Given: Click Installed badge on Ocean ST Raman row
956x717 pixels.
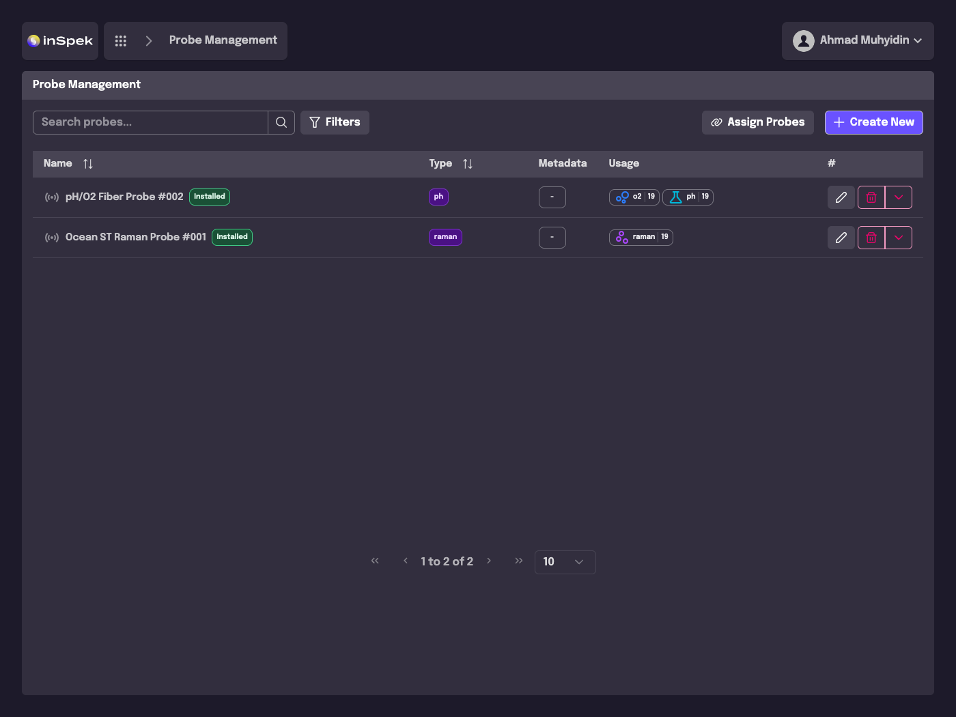Looking at the screenshot, I should coord(232,237).
